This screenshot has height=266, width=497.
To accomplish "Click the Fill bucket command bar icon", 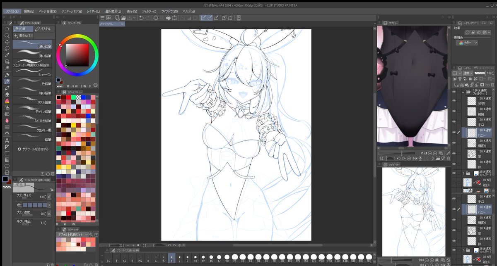I will (168, 18).
